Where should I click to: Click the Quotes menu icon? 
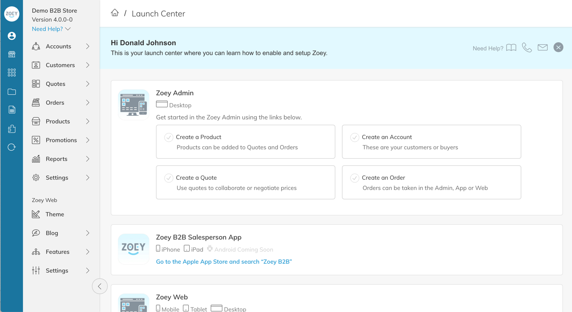point(36,84)
